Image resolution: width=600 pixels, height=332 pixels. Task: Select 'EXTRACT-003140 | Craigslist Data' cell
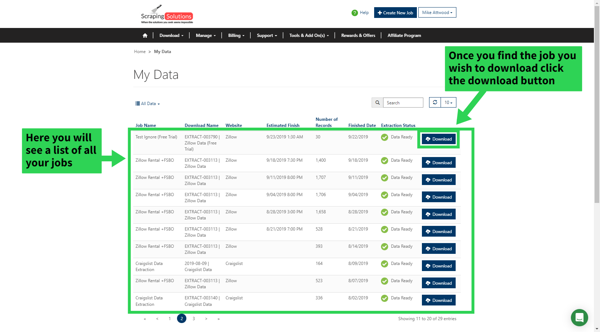pyautogui.click(x=202, y=301)
